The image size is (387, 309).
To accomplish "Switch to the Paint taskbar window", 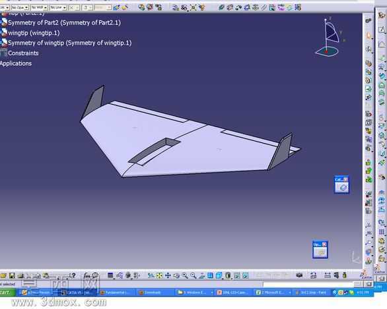I will 312,293.
